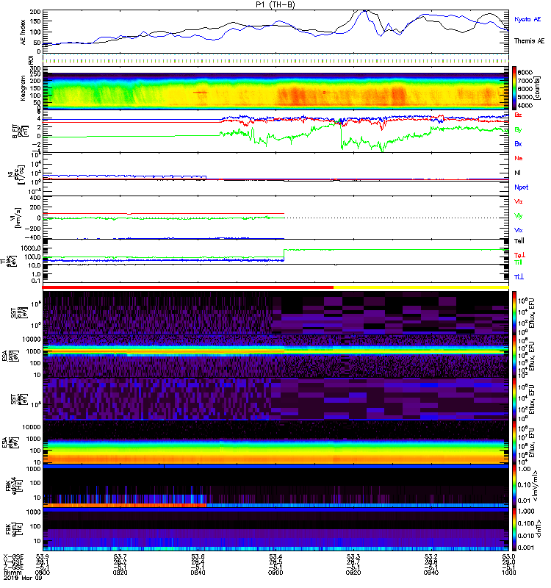
Task: Click the blue Npot legend label
Action: 521,187
